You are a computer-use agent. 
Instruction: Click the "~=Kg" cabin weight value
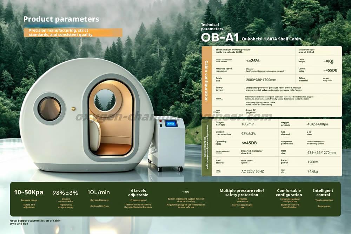point(329,61)
